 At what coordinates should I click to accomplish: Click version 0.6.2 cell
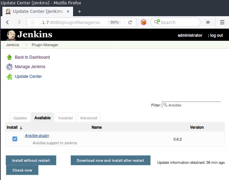(x=177, y=139)
